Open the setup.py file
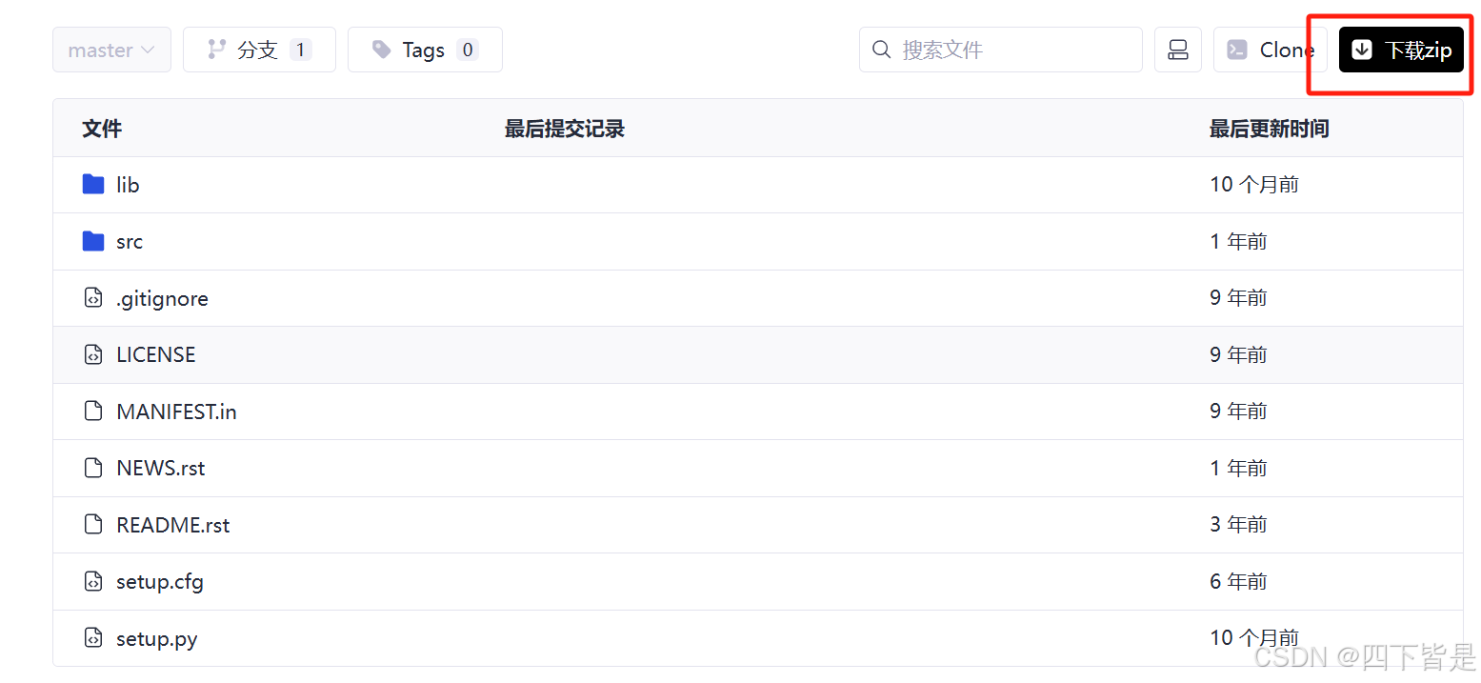This screenshot has width=1481, height=683. [x=156, y=637]
